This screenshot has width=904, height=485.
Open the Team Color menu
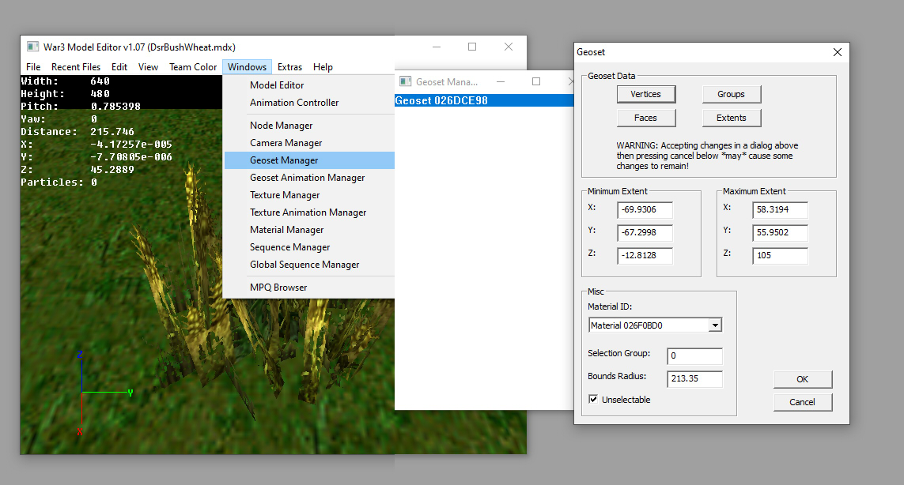[193, 67]
